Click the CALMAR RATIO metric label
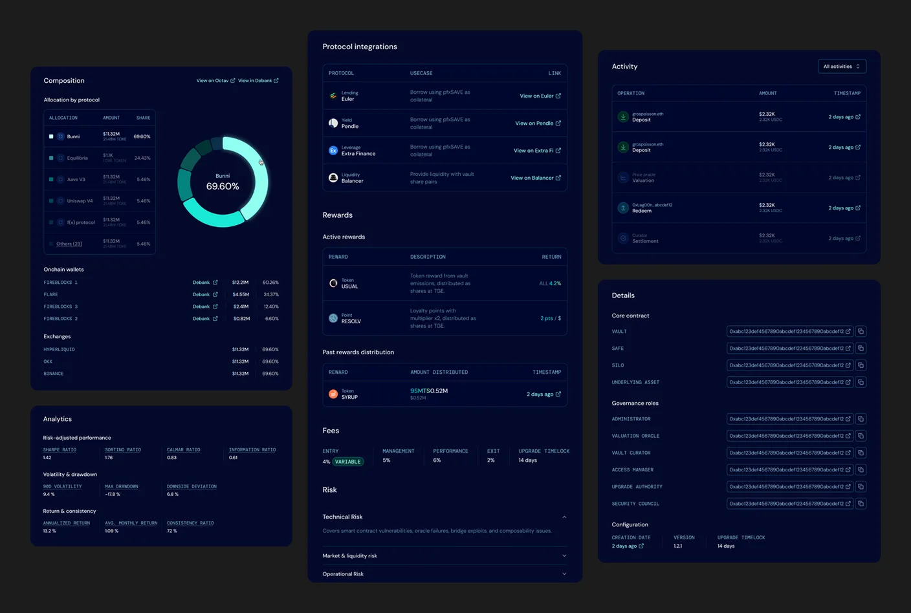 (x=183, y=449)
